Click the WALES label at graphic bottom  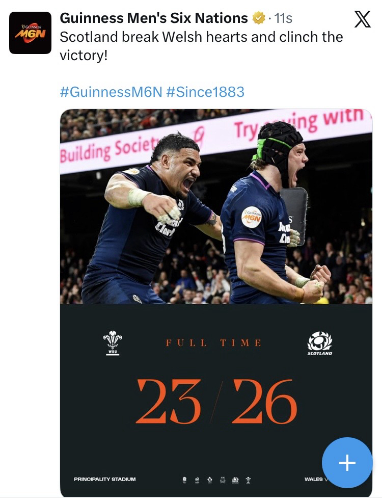coord(313,480)
